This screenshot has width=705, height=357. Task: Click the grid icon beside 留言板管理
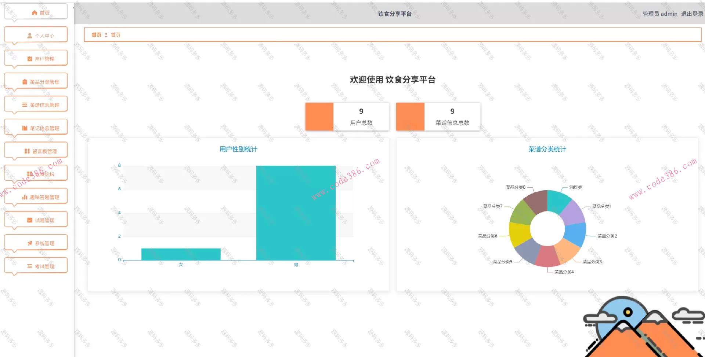27,151
